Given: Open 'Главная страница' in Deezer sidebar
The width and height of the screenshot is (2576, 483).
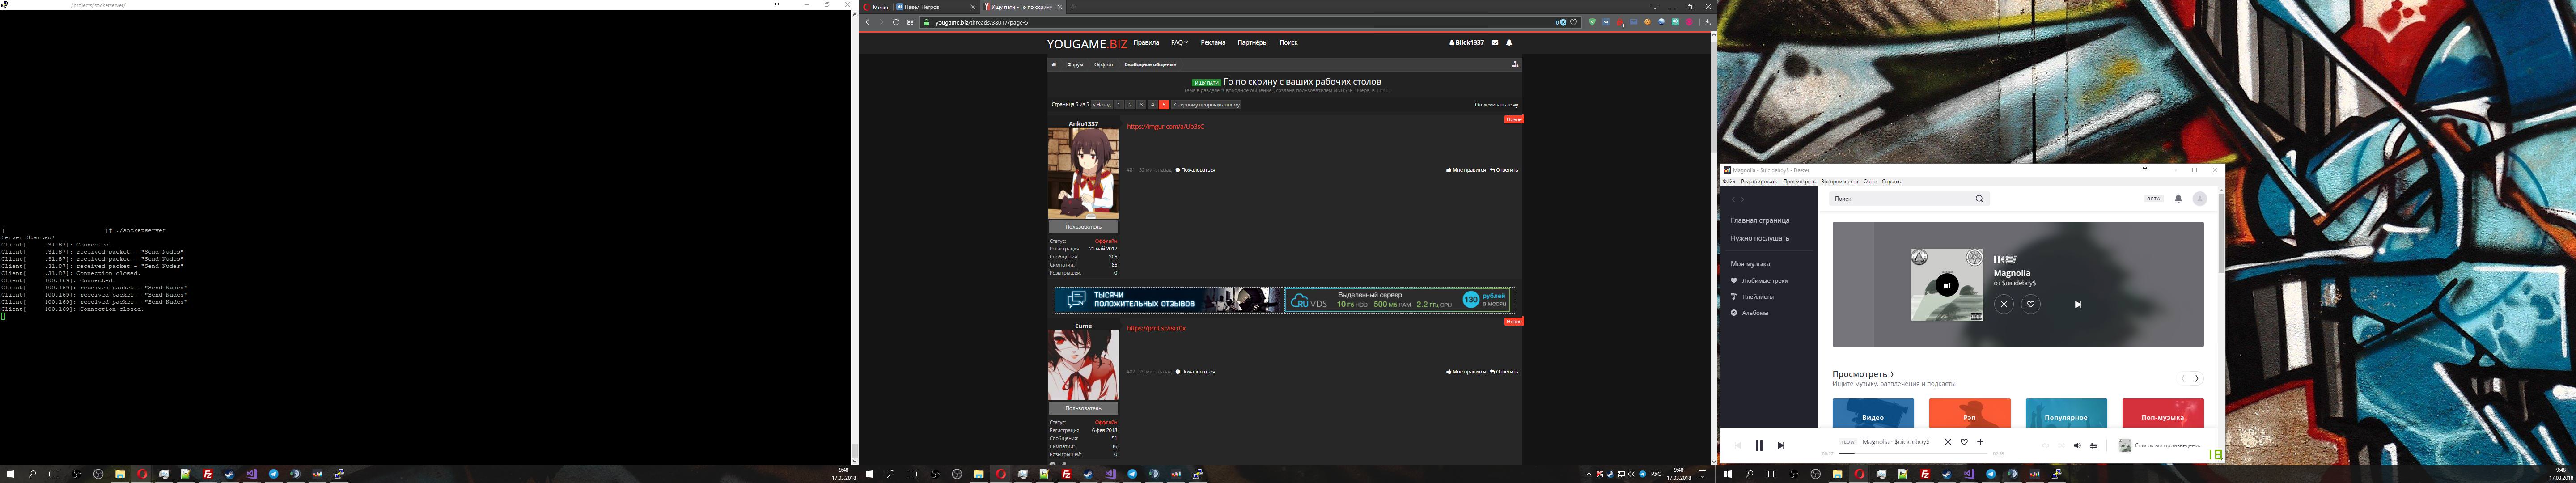Looking at the screenshot, I should [1760, 220].
